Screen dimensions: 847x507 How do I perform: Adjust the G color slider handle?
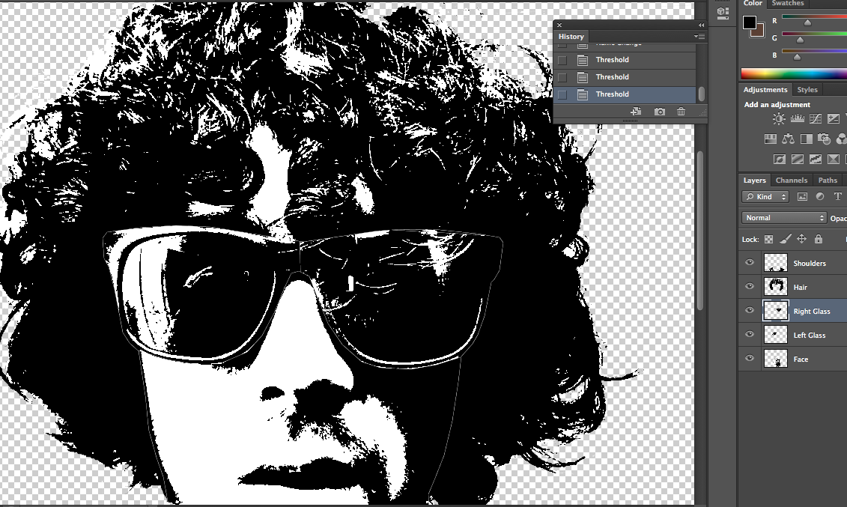point(800,40)
